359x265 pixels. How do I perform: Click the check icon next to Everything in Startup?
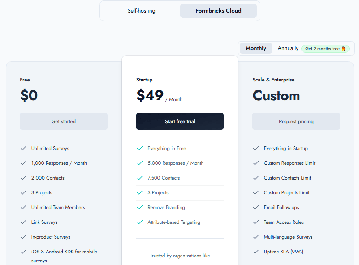tap(256, 148)
